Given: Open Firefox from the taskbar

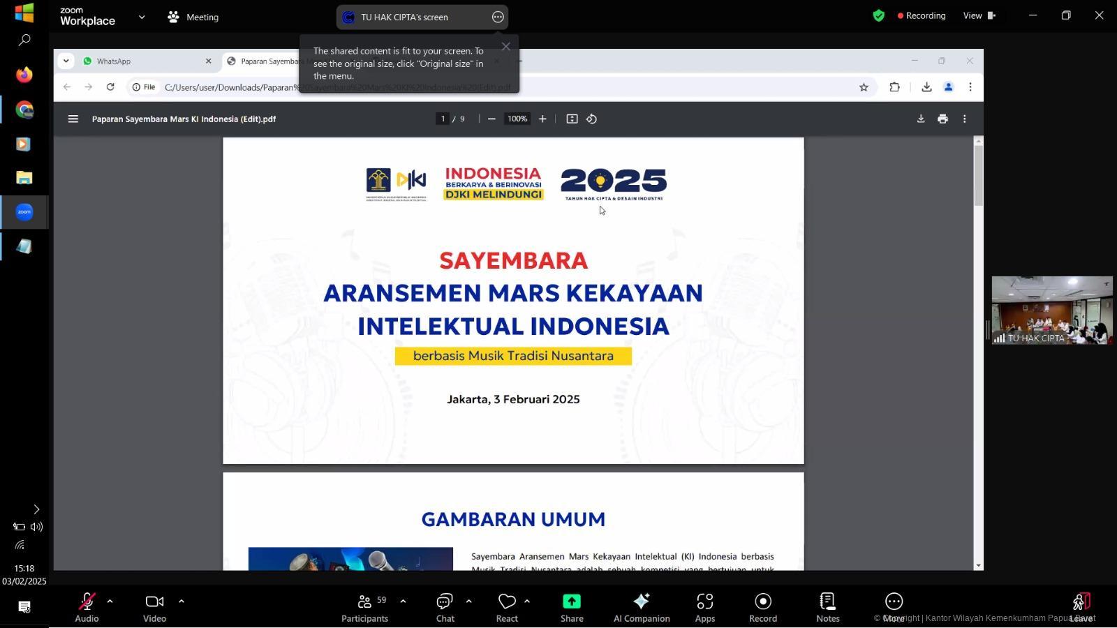Looking at the screenshot, I should pos(24,75).
